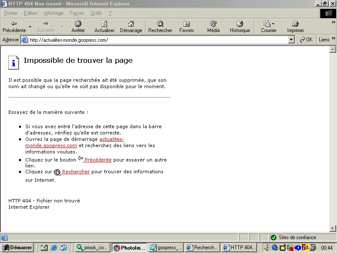Click the ZoneAlarm ZA tray icon

click(305, 248)
